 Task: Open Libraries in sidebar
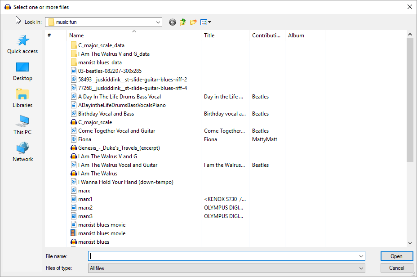[x=22, y=98]
